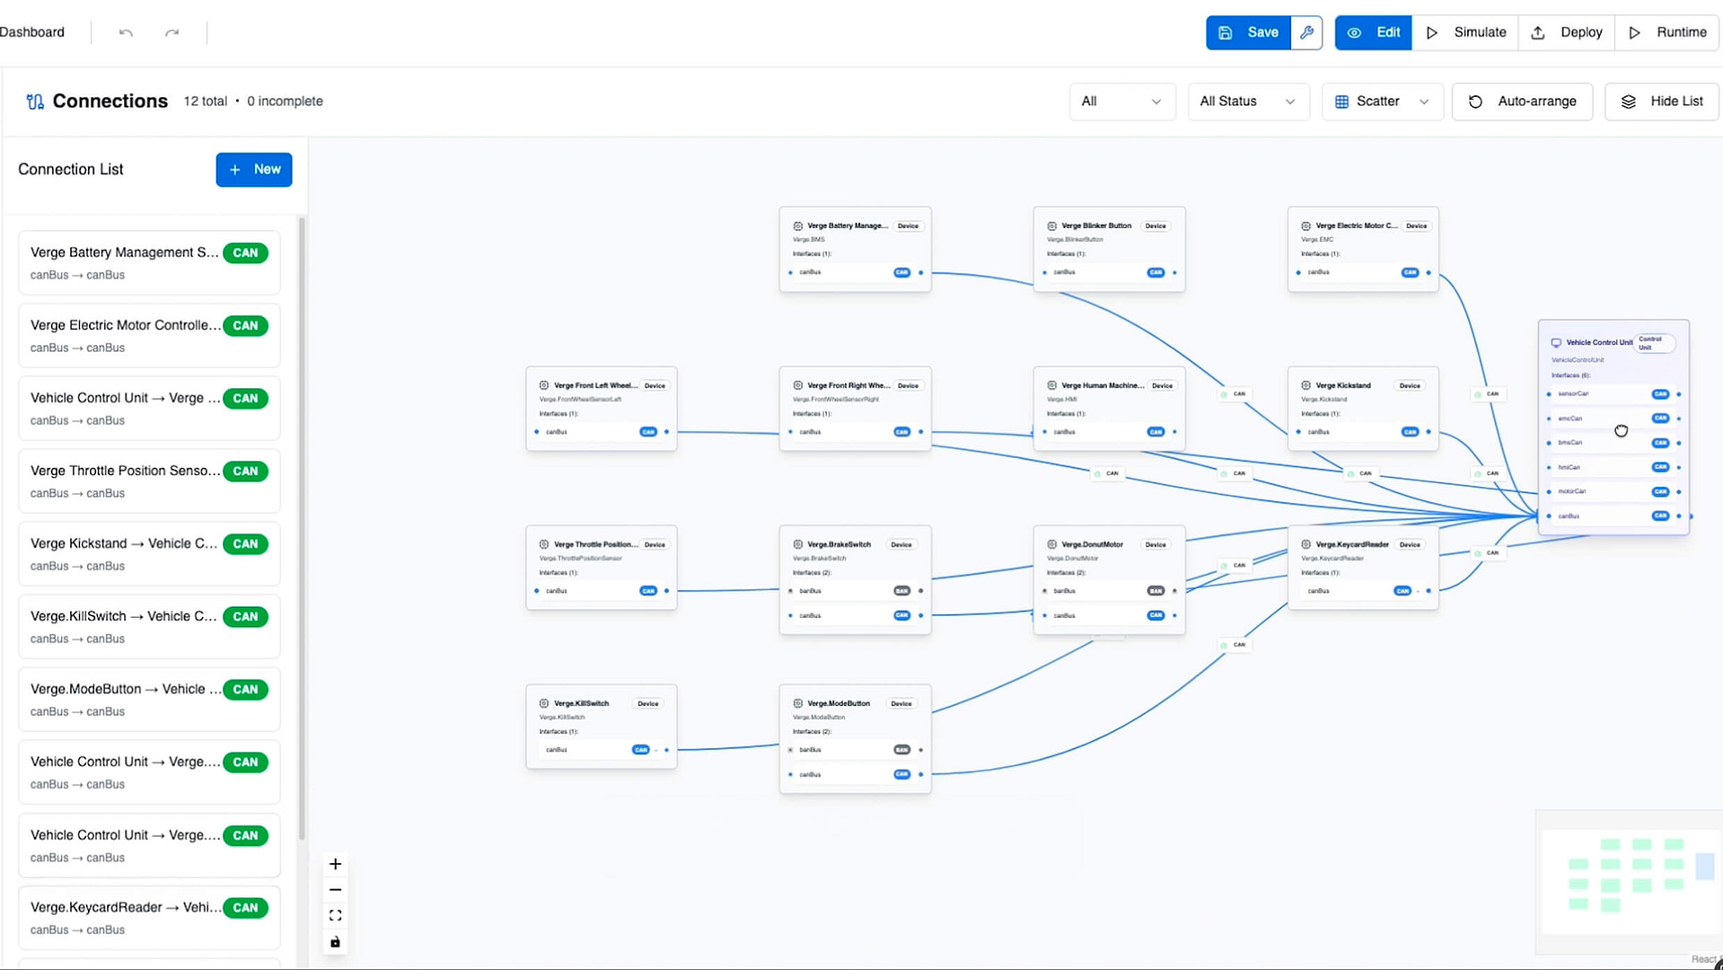The height and width of the screenshot is (970, 1723).
Task: Click gear icon on Verge.DonutMotor node
Action: coord(1051,544)
